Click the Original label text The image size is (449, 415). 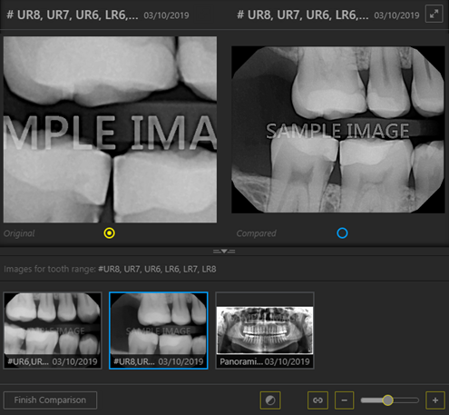click(19, 233)
